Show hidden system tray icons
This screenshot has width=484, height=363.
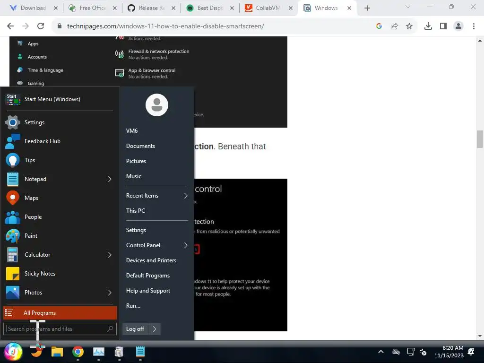(x=381, y=352)
